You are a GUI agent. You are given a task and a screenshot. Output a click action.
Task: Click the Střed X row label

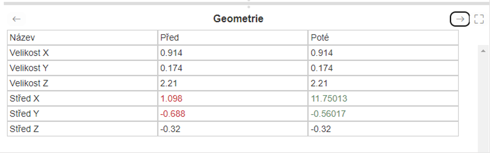point(25,99)
